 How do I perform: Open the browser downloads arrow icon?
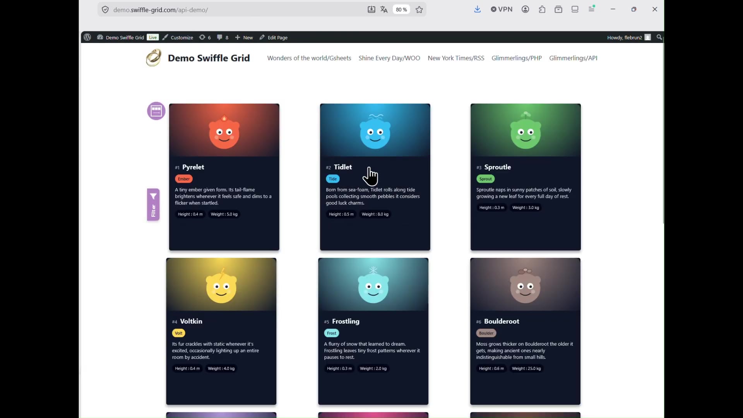(x=478, y=9)
